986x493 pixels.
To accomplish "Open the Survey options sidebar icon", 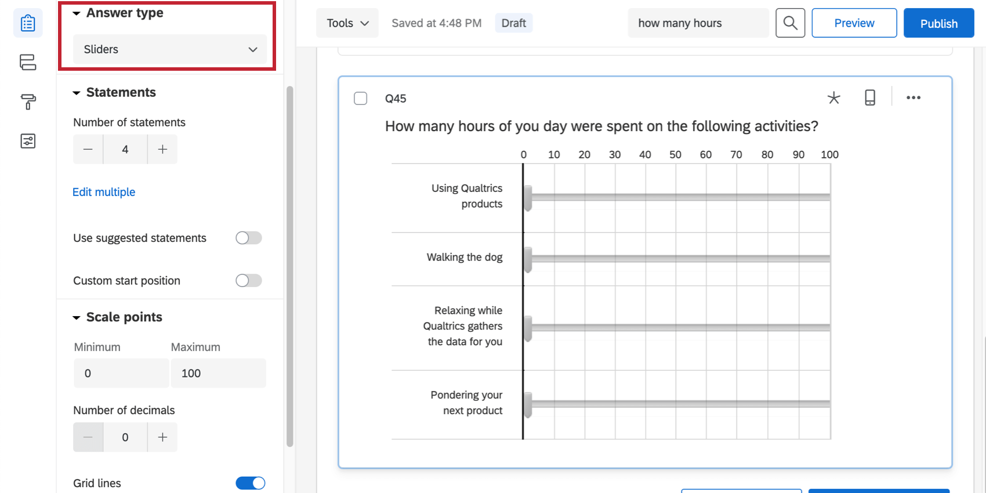I will point(28,141).
